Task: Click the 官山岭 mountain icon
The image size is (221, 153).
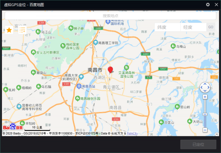Action: tap(177, 107)
